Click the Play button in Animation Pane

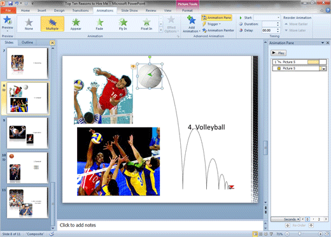278,53
